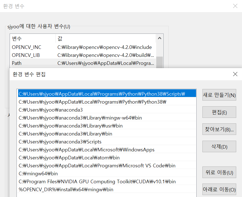Viewport: 242px width, 197px height.
Task: Click the 값 column header
Action: 106,38
